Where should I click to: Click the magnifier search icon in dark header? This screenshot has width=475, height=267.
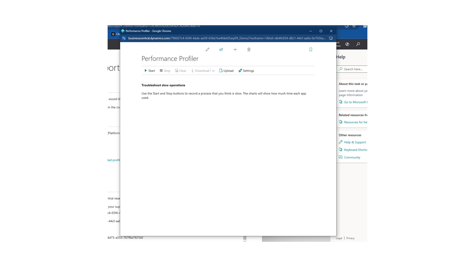click(x=358, y=44)
